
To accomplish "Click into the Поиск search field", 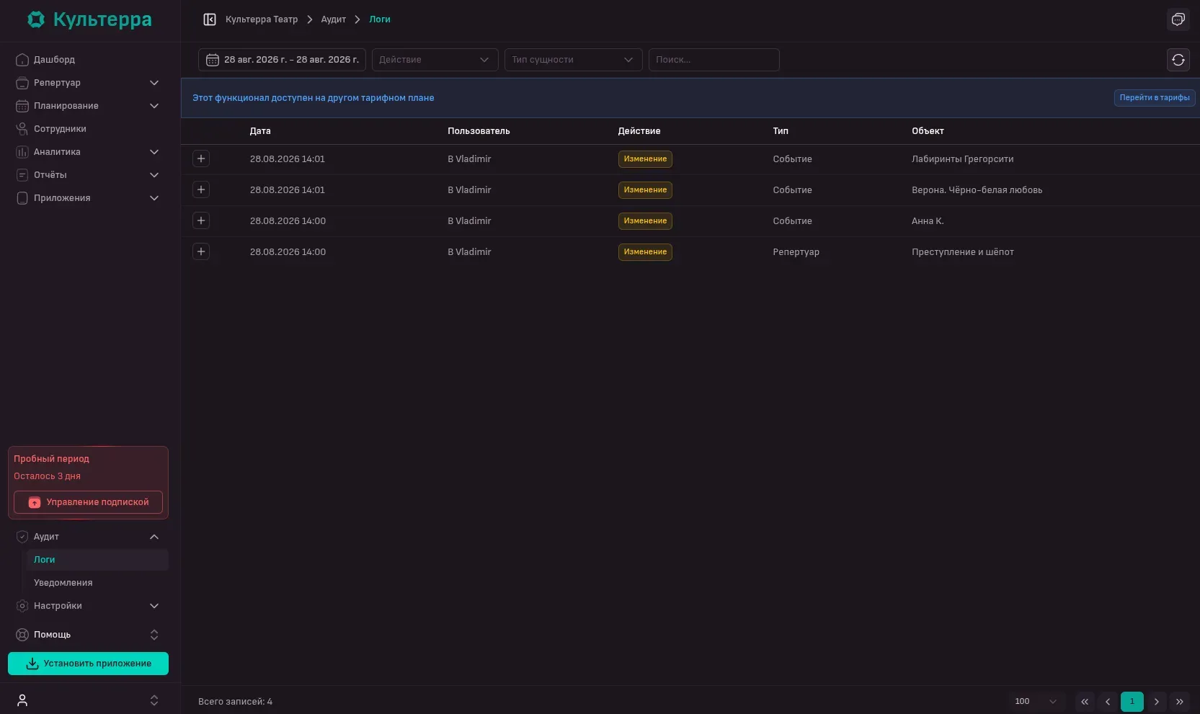I will point(714,60).
